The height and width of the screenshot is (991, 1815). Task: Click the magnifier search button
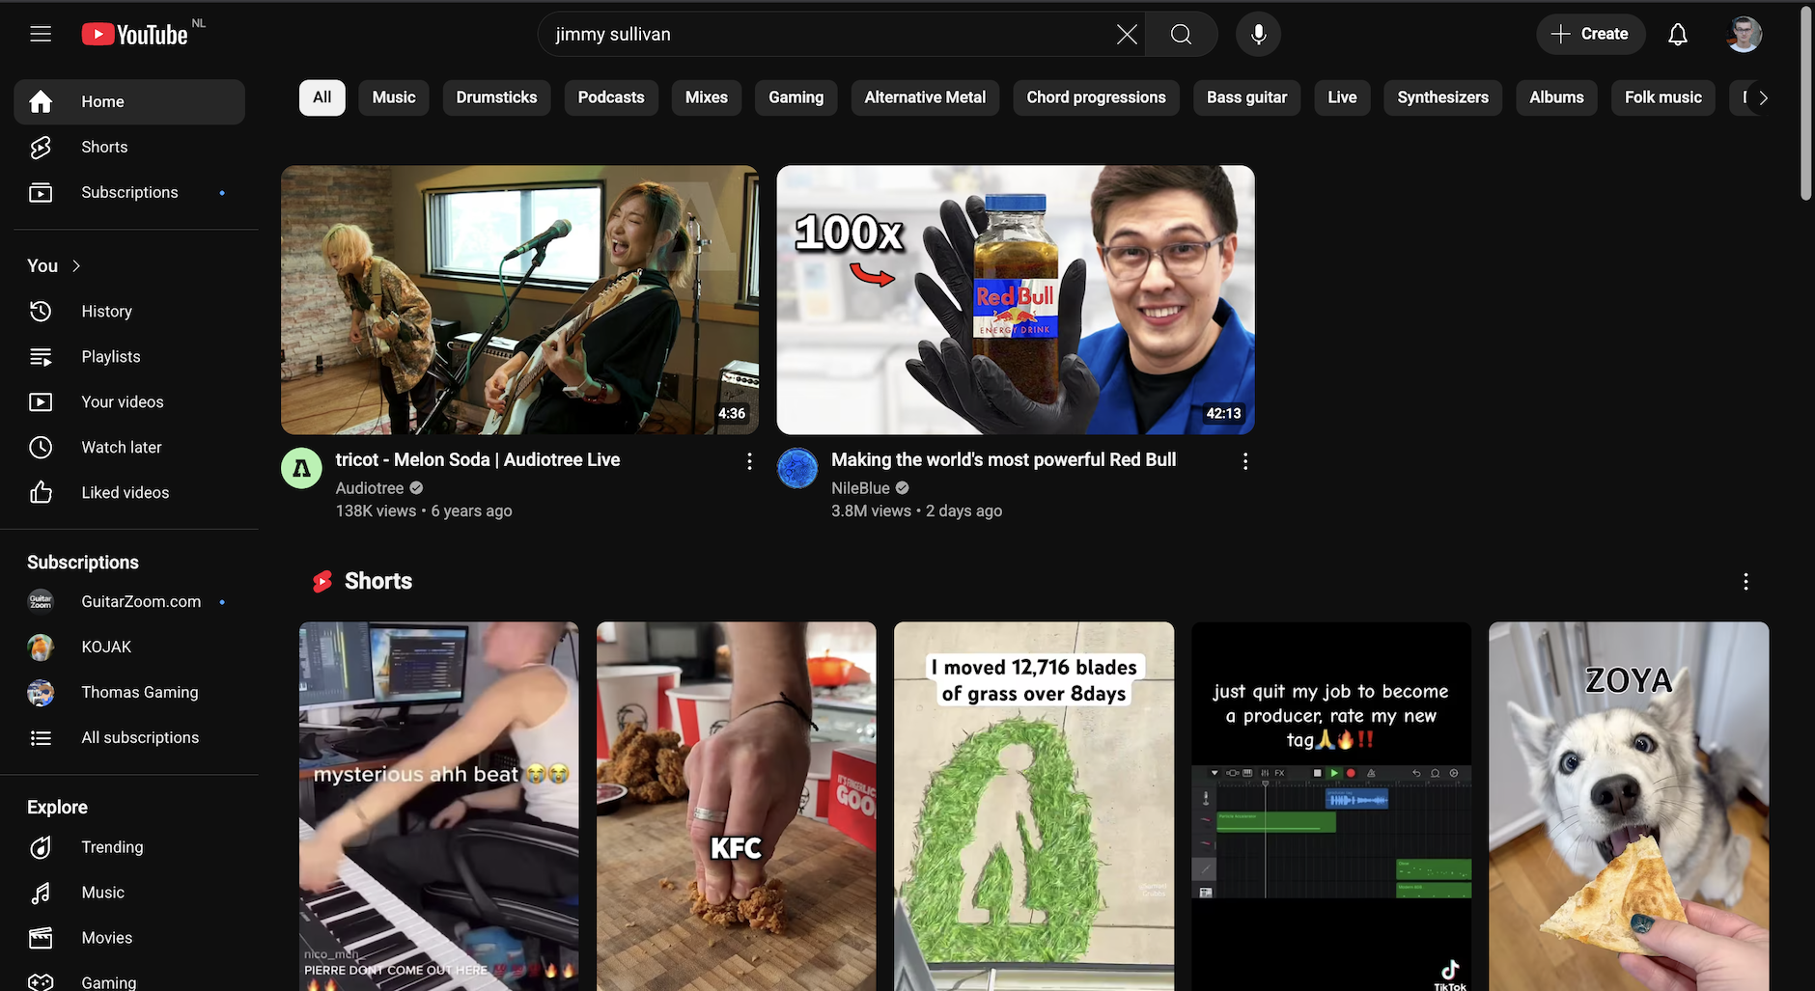click(x=1181, y=35)
